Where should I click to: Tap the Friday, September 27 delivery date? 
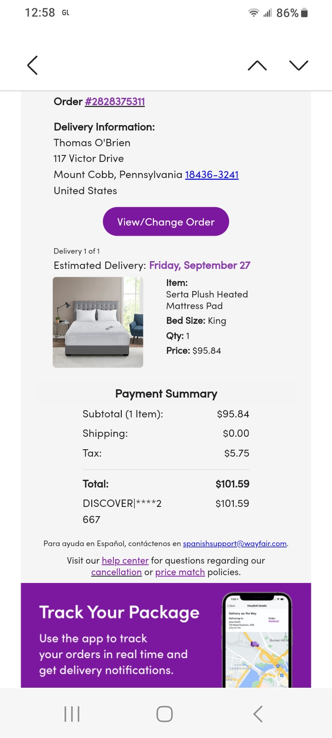click(x=200, y=265)
